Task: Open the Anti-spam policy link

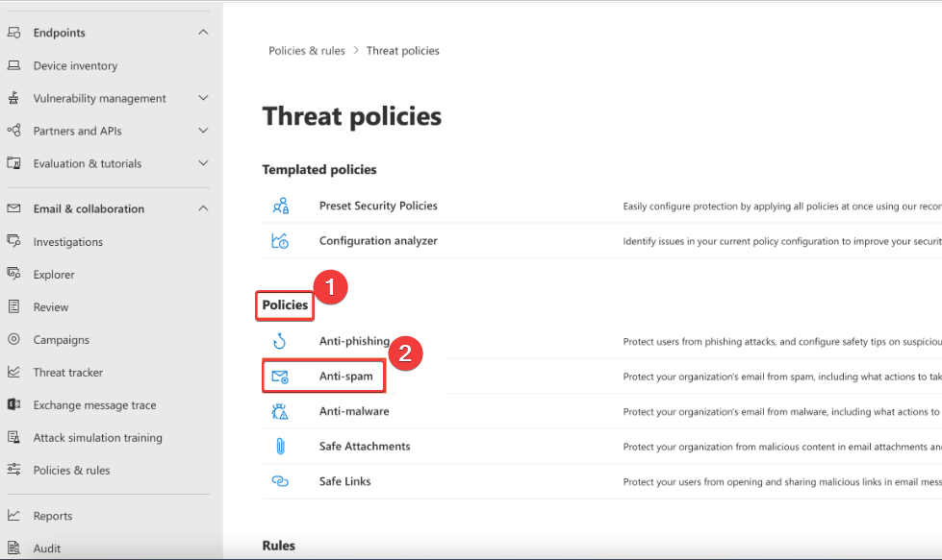Action: (x=345, y=377)
